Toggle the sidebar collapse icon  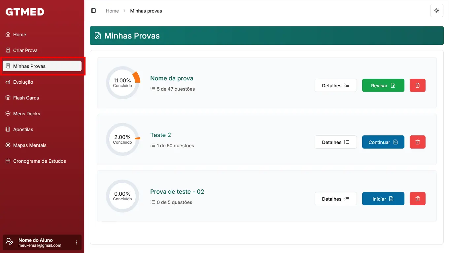(93, 11)
